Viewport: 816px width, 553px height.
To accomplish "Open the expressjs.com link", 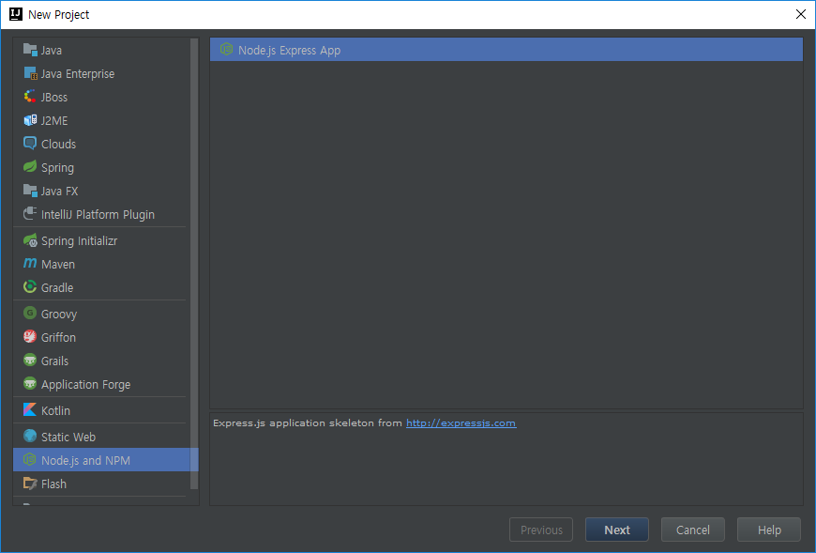I will coord(461,422).
